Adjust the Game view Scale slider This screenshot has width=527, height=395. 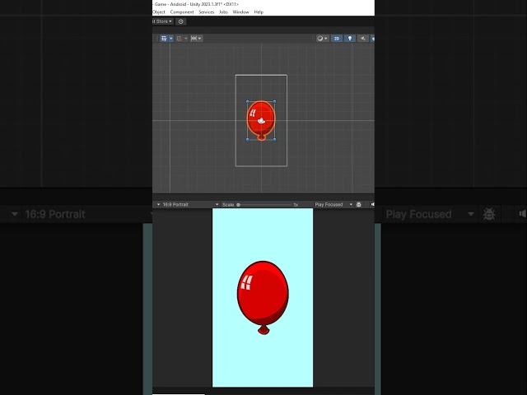(264, 205)
